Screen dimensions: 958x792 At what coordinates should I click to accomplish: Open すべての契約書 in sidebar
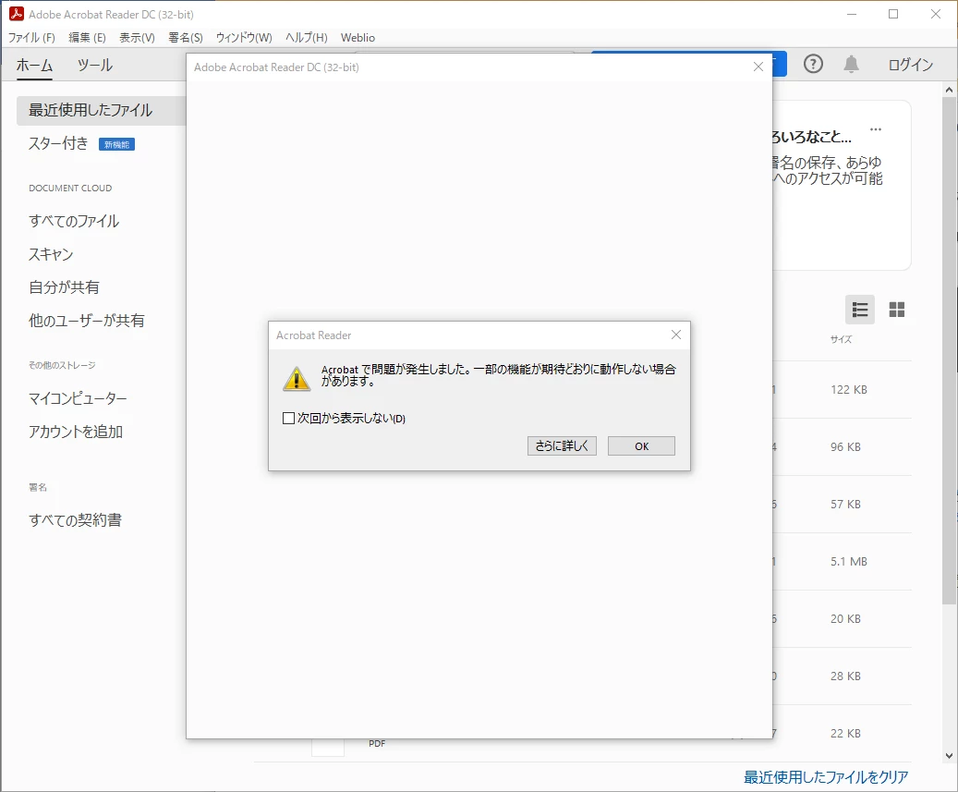pos(75,520)
